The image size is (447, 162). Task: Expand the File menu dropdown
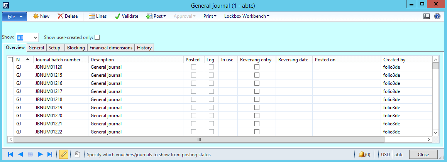tap(15, 17)
